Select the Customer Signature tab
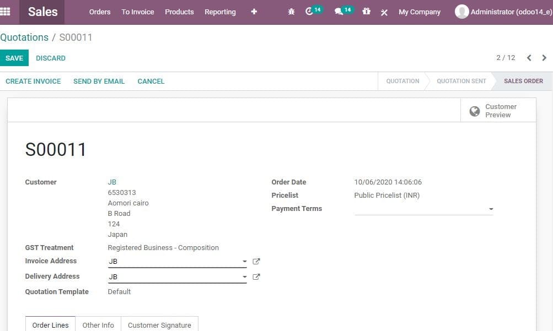Image resolution: width=553 pixels, height=331 pixels. (159, 325)
